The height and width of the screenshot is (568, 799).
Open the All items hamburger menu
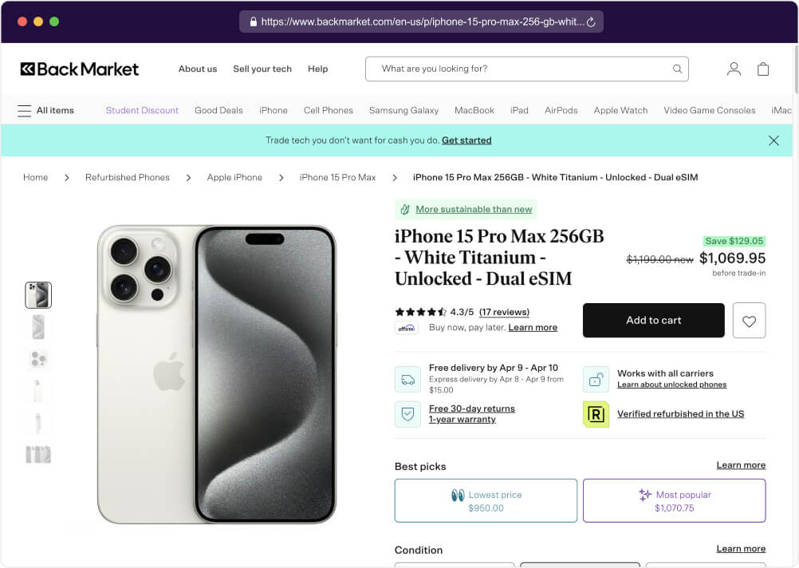tap(25, 111)
